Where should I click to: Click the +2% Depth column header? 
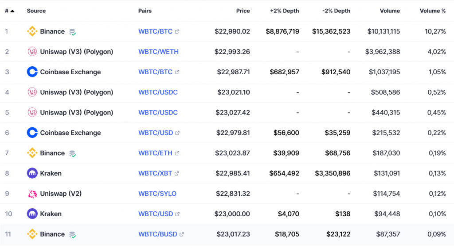point(284,11)
